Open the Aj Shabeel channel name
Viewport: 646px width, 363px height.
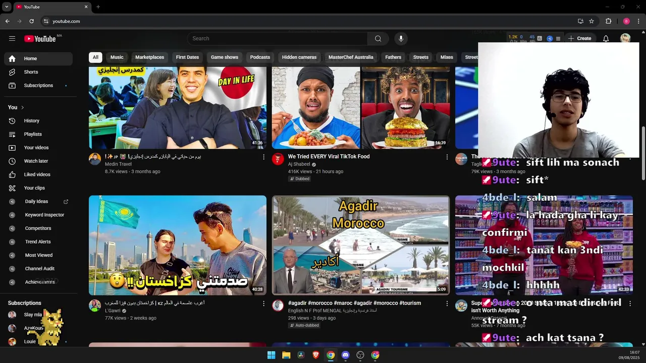(299, 164)
